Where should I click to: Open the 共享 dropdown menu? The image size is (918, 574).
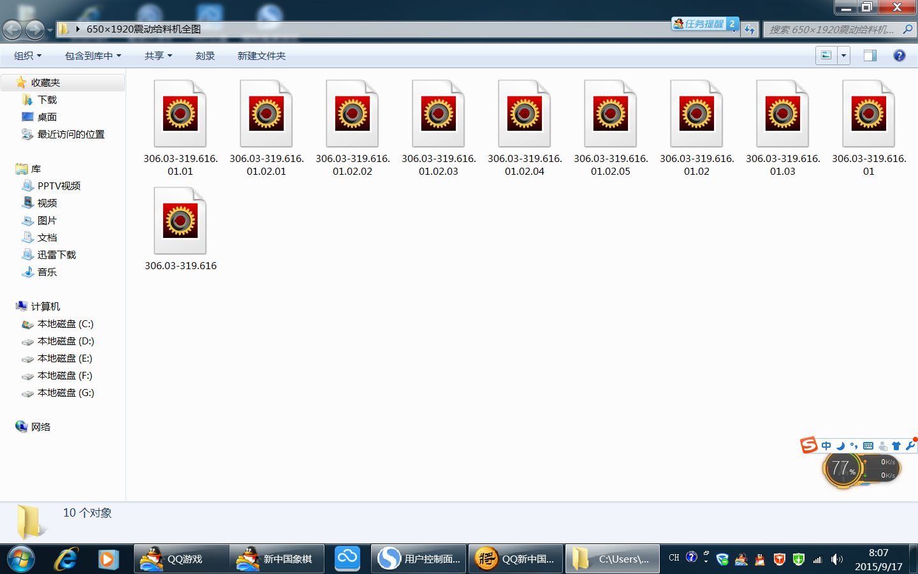(158, 56)
